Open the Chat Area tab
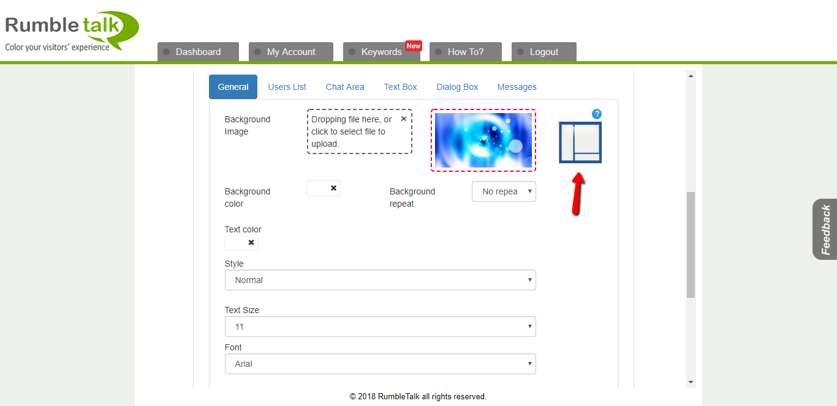Image resolution: width=837 pixels, height=406 pixels. pyautogui.click(x=345, y=87)
